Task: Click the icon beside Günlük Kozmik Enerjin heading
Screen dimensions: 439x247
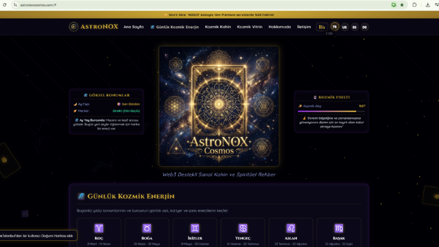Action: 81,196
